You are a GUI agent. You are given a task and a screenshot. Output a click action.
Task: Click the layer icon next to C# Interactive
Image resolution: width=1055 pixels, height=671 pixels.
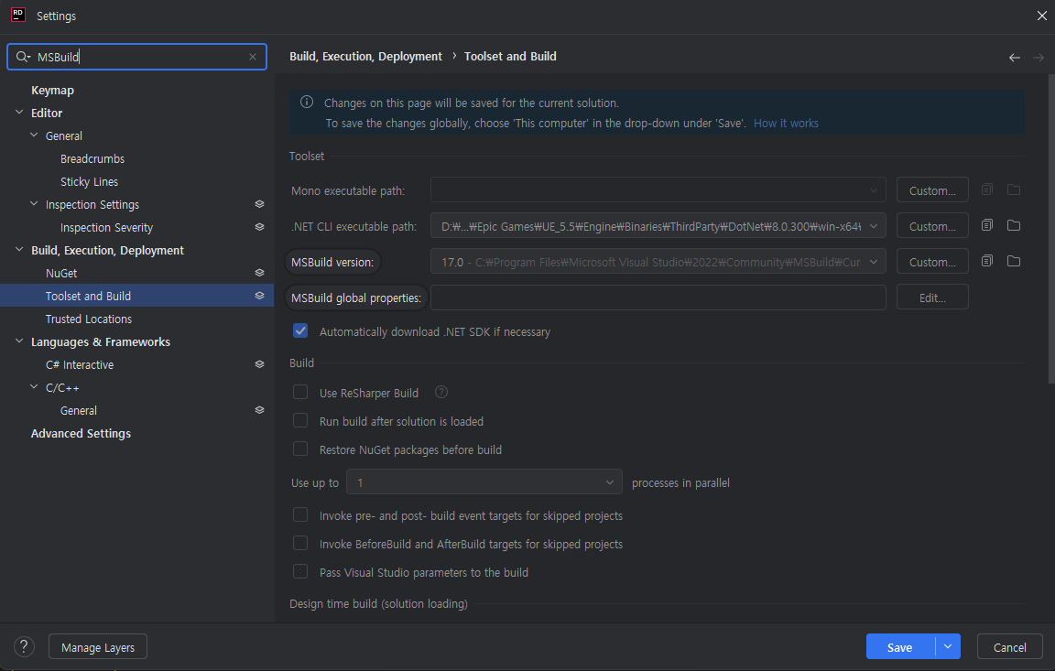(259, 363)
